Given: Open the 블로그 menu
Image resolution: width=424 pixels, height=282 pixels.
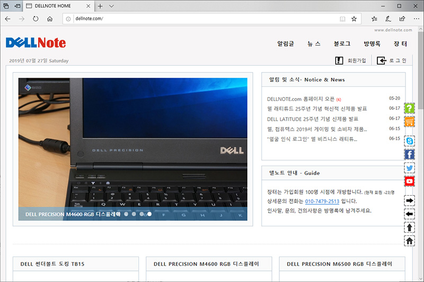Looking at the screenshot, I should coord(342,44).
